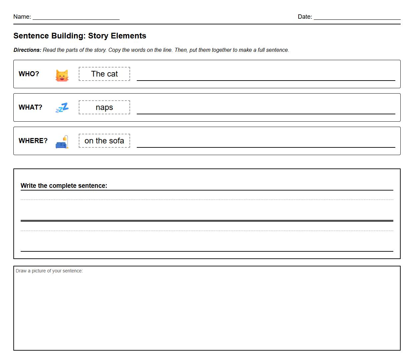Click the 'Sentence Building: Story Elements' title
The height and width of the screenshot is (364, 414).
[x=80, y=36]
